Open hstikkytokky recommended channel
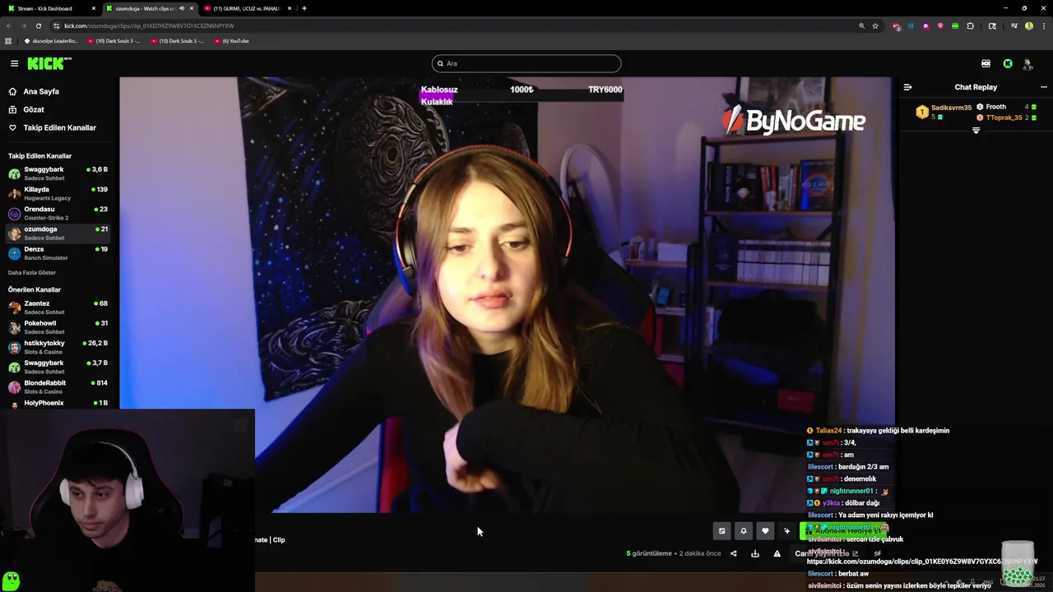 [58, 347]
